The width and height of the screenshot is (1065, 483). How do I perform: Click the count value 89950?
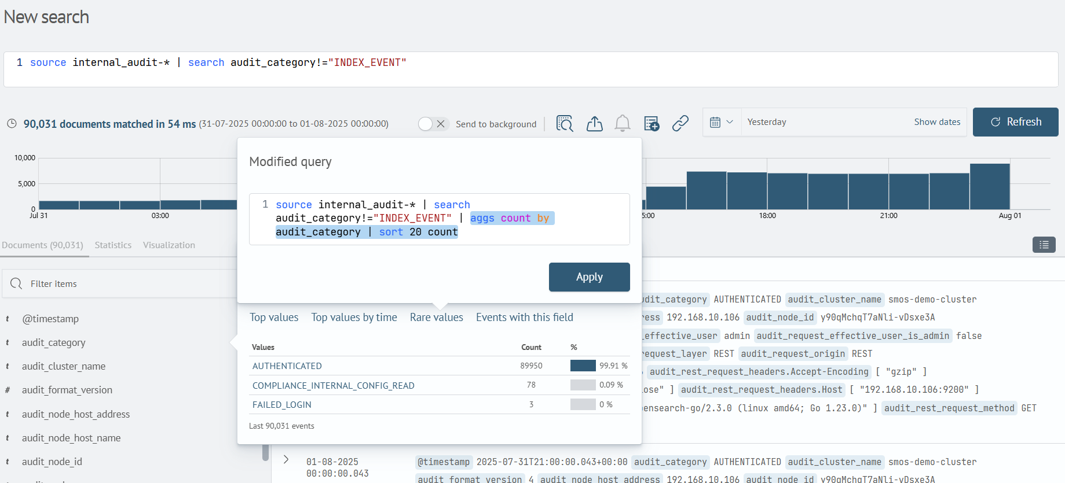point(531,366)
